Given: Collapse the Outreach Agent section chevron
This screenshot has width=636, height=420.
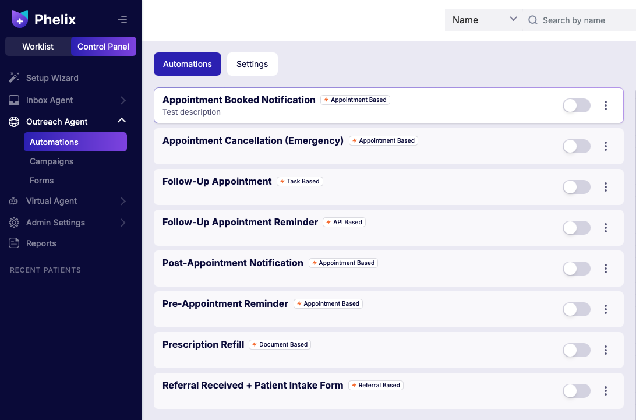Looking at the screenshot, I should pos(122,121).
